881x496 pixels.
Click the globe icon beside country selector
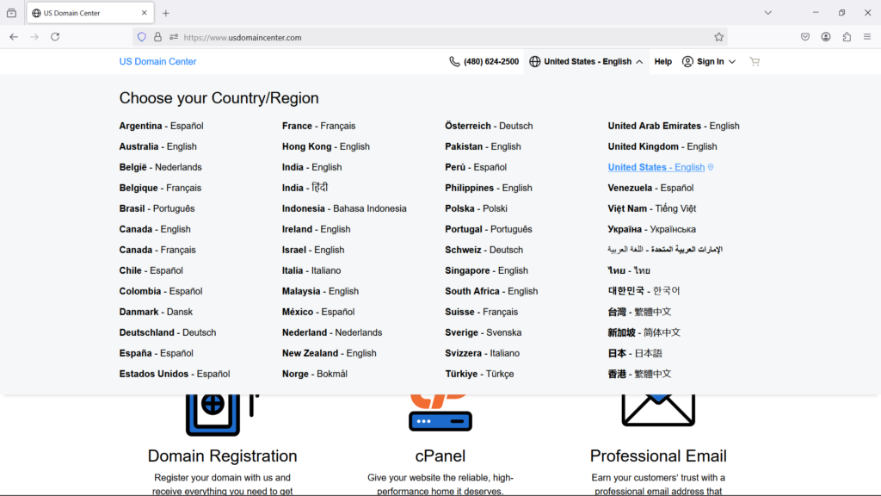click(535, 61)
